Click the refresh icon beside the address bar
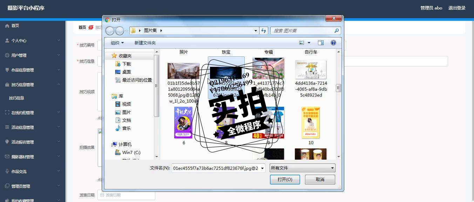 click(264, 30)
